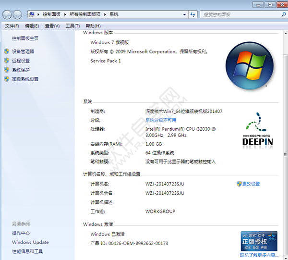Click shield icon beside 更改设置
Screen dimensions: 288x260
(x=239, y=184)
